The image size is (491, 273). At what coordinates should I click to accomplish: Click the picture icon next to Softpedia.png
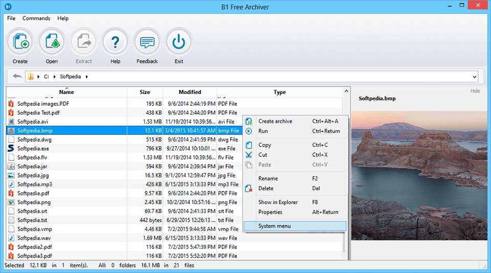coord(11,202)
